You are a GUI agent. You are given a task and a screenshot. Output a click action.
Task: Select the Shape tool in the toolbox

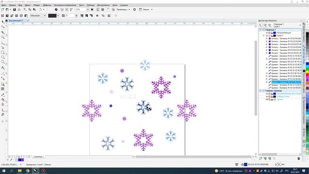pyautogui.click(x=2, y=27)
